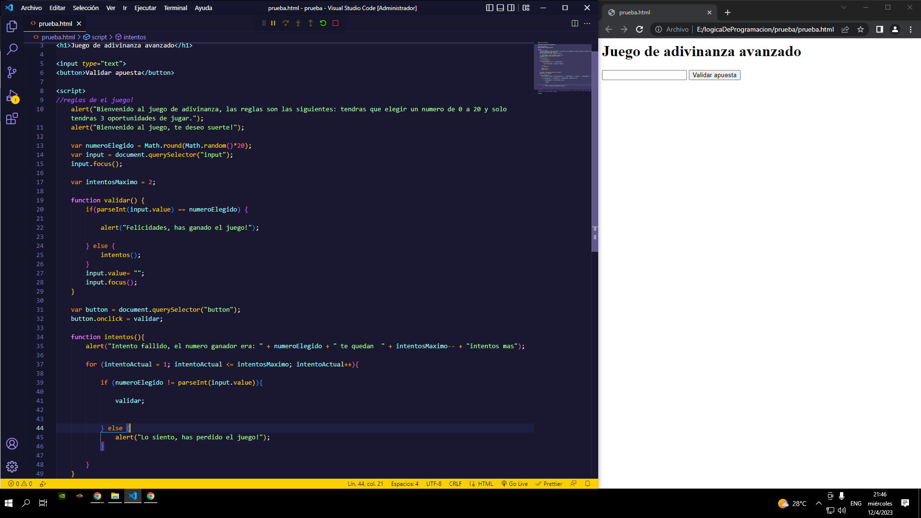Restart the debug session
The image size is (921, 518).
click(x=323, y=23)
